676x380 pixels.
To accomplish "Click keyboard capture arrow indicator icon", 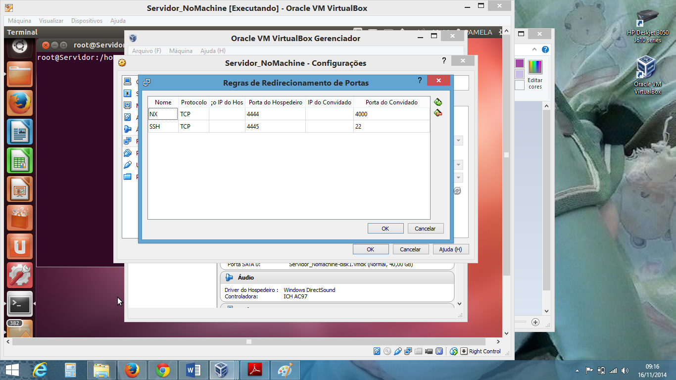I will (464, 351).
